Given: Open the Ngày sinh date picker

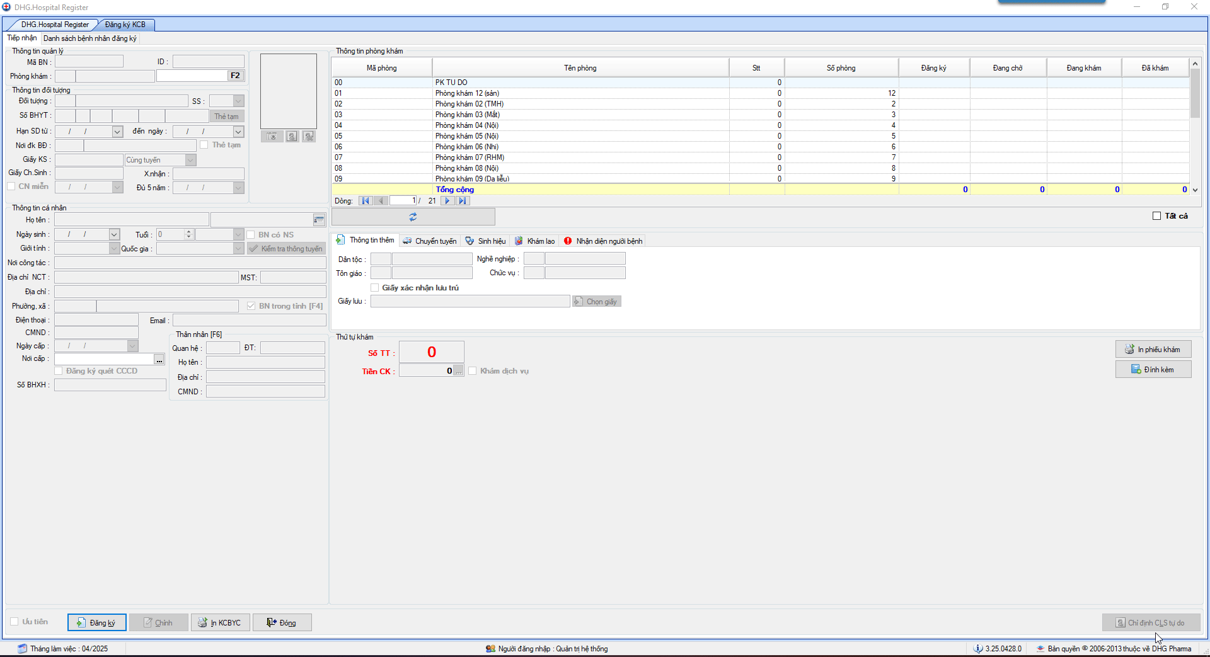Looking at the screenshot, I should click(114, 234).
